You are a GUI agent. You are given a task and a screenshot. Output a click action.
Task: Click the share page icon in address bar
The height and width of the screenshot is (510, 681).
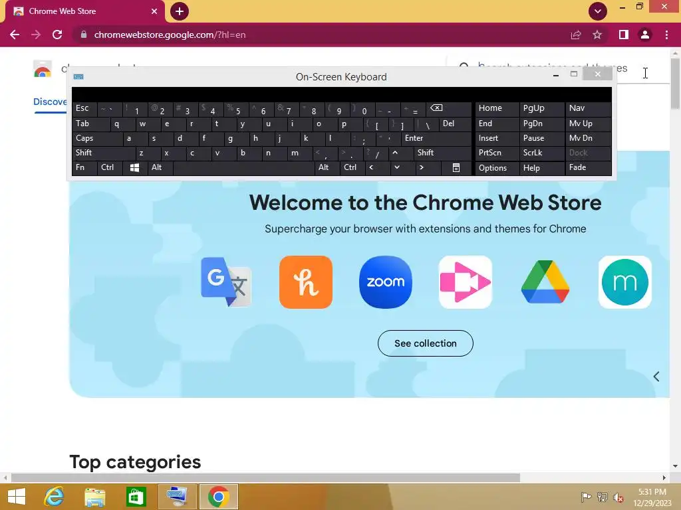tap(576, 35)
